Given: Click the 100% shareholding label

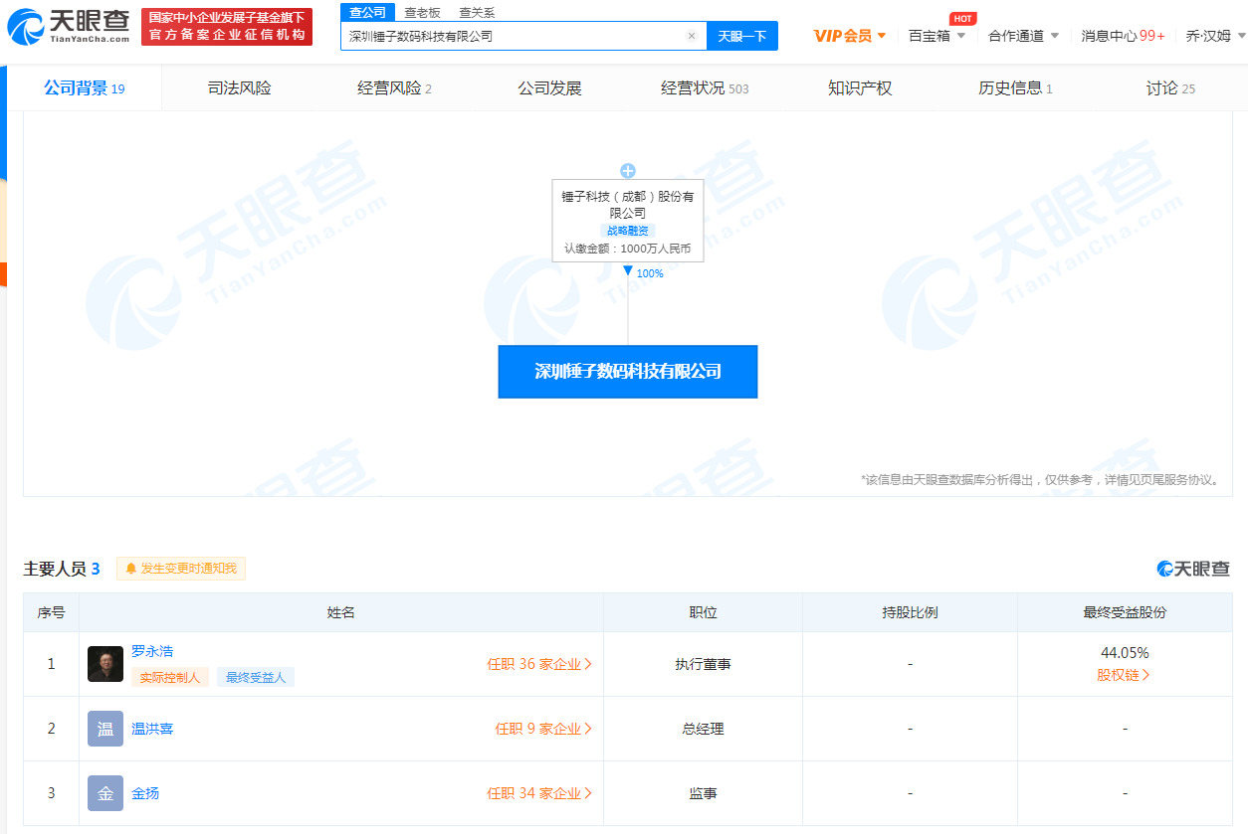Looking at the screenshot, I should coord(650,273).
